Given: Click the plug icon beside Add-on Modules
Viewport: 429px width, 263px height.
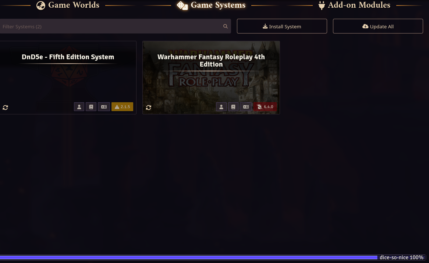Looking at the screenshot, I should 321,5.
